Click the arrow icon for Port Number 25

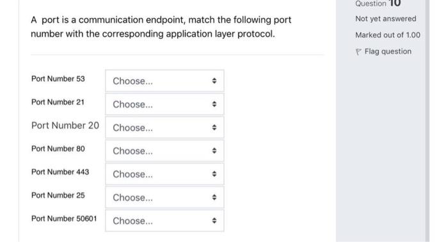[214, 197]
